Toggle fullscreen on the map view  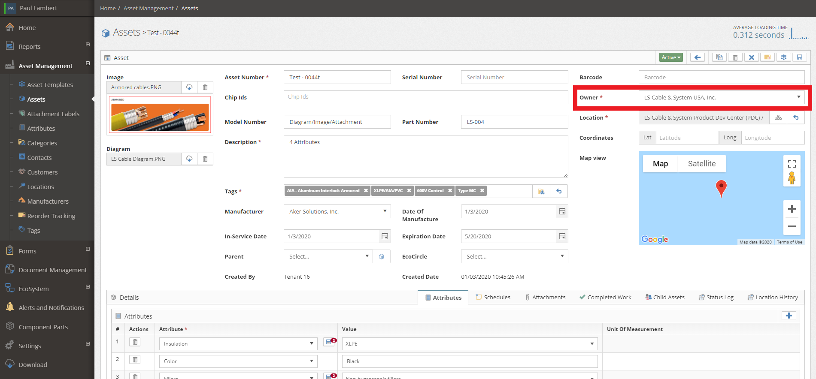[x=792, y=164]
